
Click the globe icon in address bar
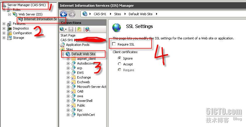coord(85,14)
